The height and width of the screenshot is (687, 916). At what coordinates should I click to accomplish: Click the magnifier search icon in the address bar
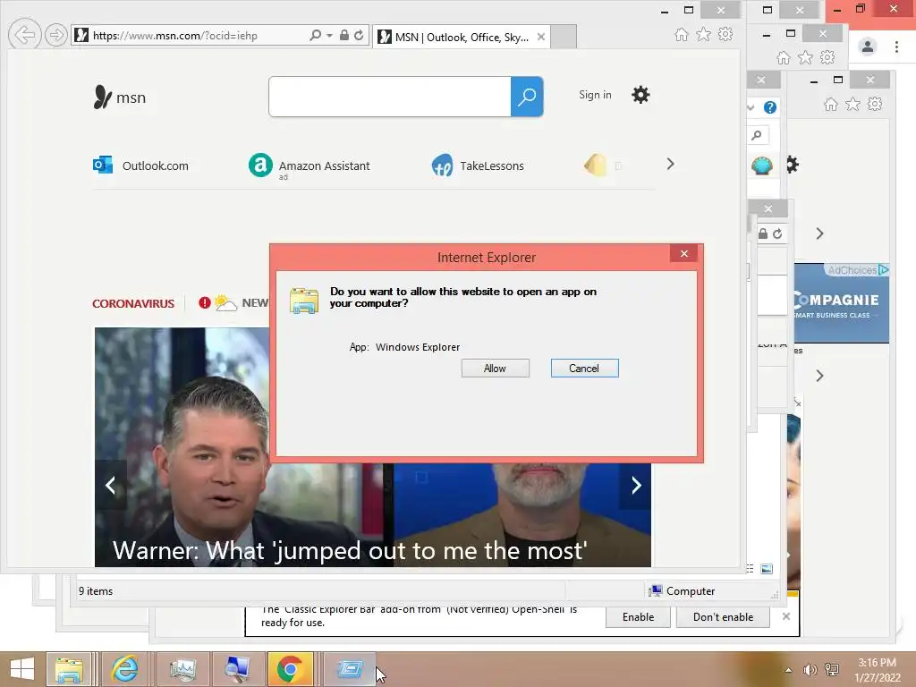tap(316, 35)
